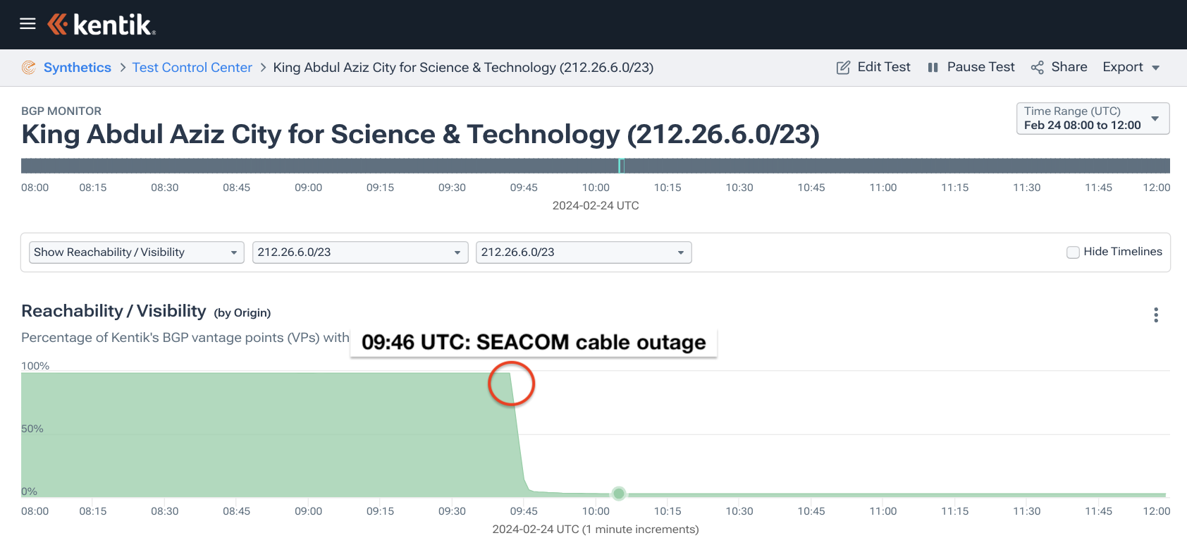Click the Pause Test label
The image size is (1187, 550).
pos(980,67)
